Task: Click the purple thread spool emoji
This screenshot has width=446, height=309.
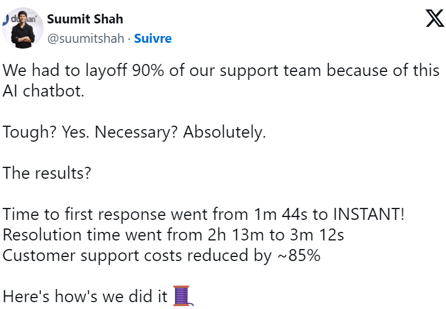Action: [183, 296]
